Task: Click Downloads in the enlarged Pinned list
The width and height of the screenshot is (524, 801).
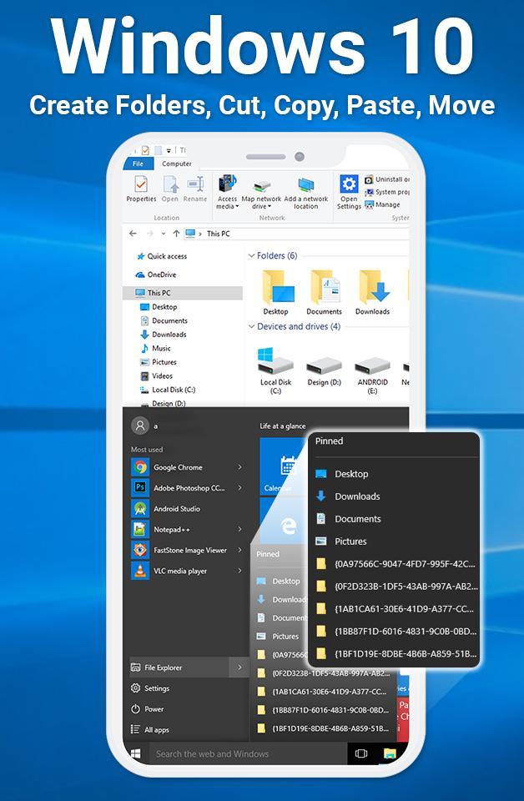Action: coord(348,496)
